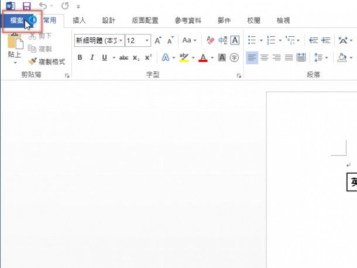Screen dimensions: 357x268
Task: Click the enclosed character 字 icon
Action: point(234,57)
